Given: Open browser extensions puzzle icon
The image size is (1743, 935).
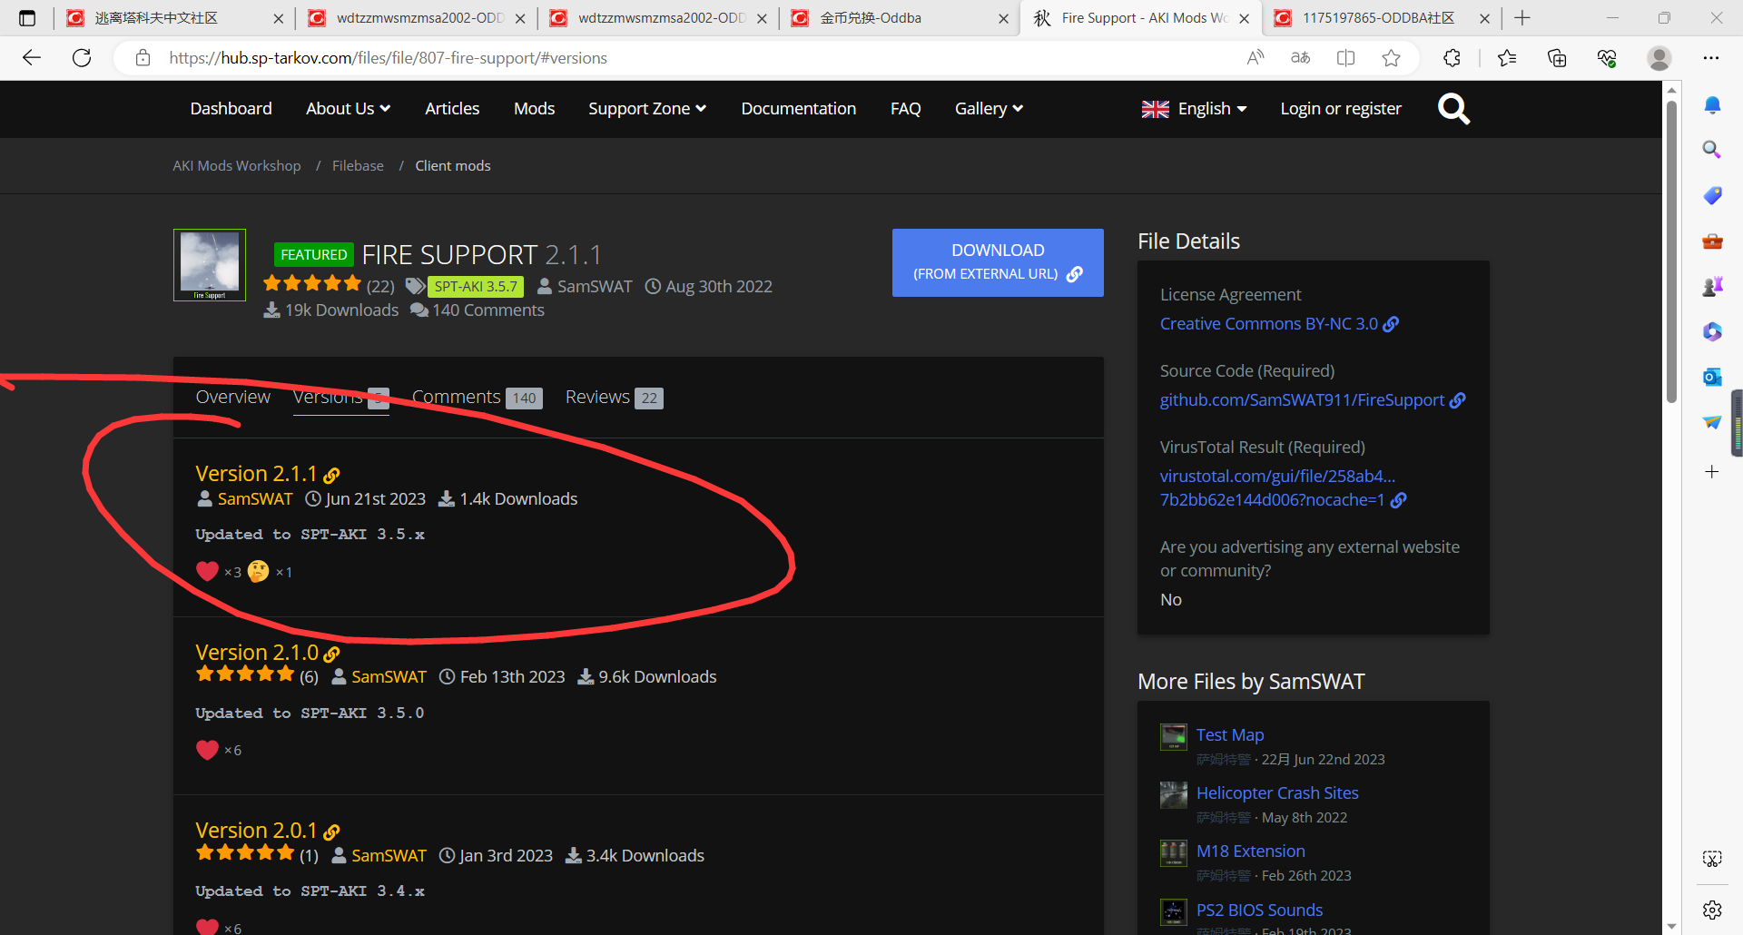Looking at the screenshot, I should pos(1452,58).
